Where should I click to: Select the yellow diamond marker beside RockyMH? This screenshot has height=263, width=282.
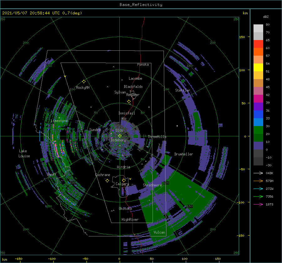84,82
